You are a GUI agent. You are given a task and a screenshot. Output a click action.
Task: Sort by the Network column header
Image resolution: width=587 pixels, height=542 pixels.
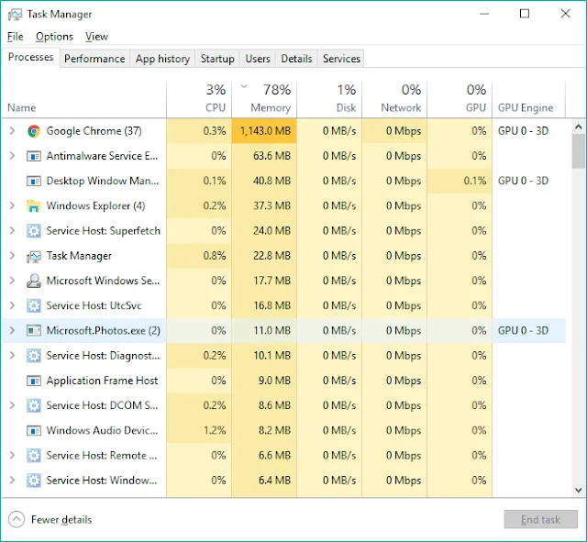tap(394, 99)
